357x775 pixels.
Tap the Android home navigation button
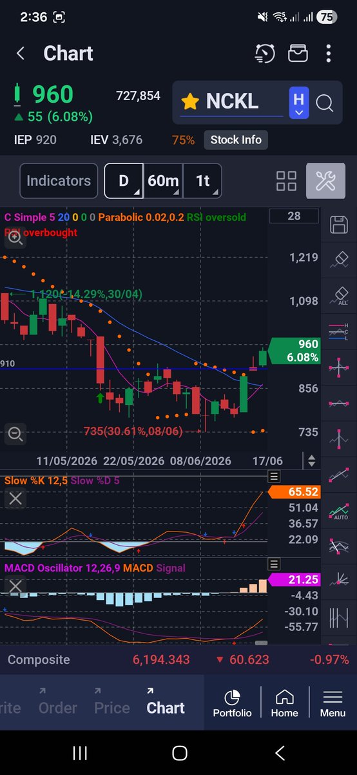[180, 752]
